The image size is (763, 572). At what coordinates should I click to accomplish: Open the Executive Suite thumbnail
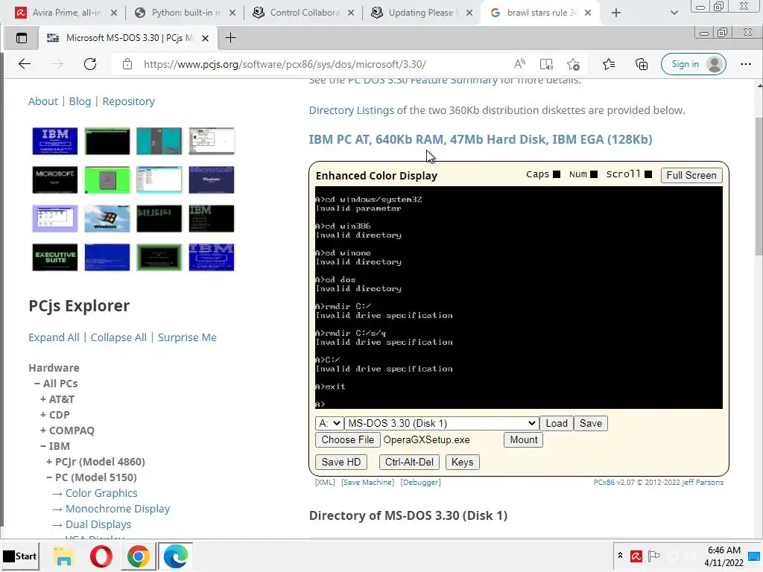coord(55,257)
